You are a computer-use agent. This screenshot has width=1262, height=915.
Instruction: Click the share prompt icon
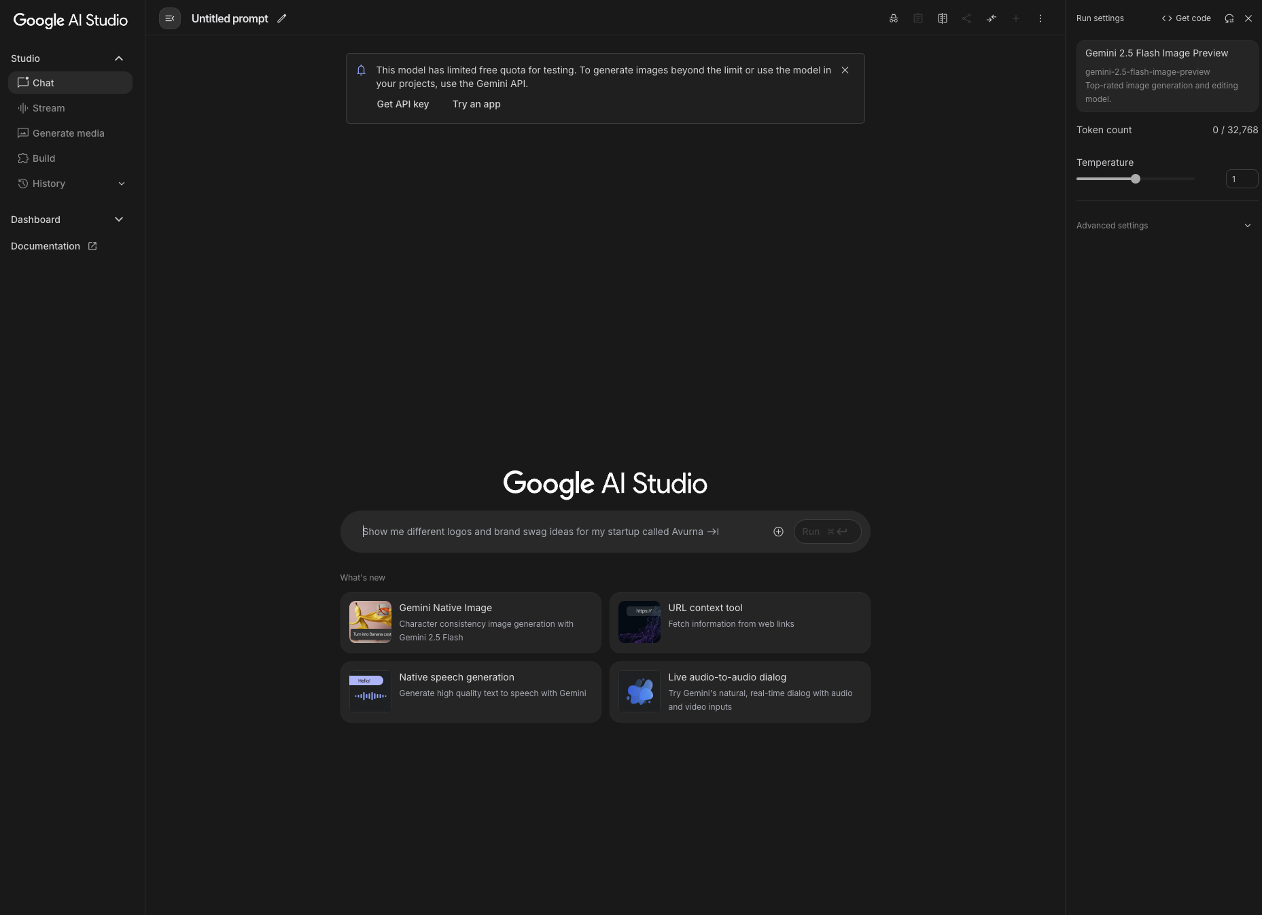[967, 18]
